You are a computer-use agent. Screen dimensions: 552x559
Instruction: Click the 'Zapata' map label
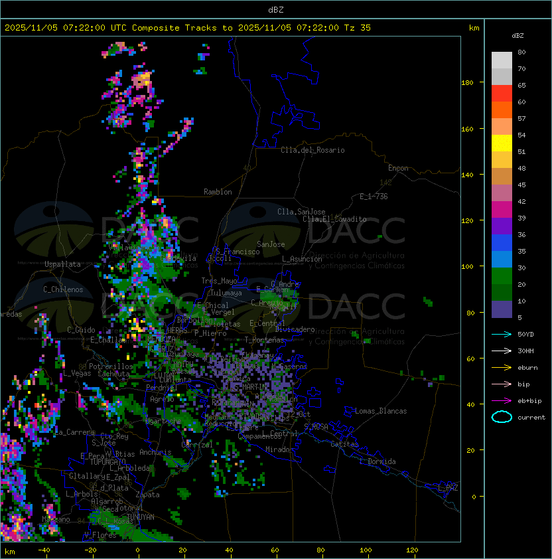click(147, 495)
